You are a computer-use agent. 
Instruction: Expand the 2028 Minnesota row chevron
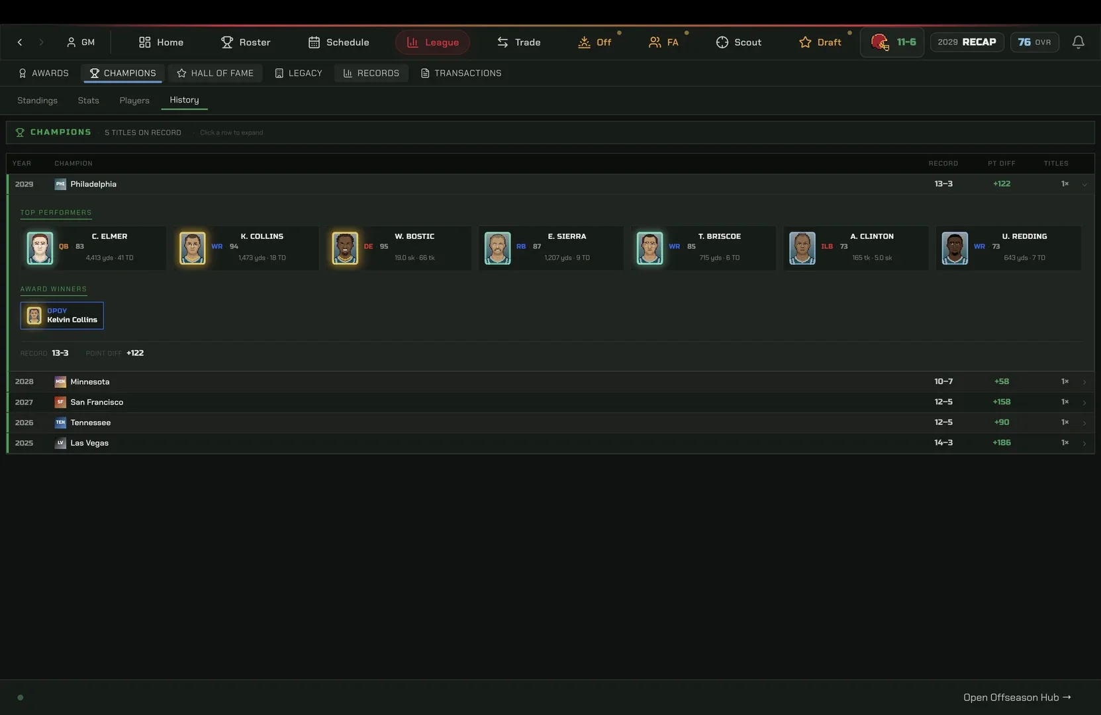(x=1084, y=382)
